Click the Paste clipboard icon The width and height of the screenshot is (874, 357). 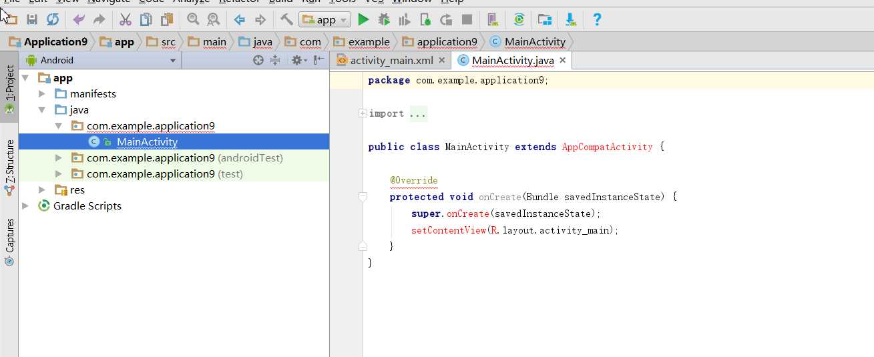click(x=166, y=19)
